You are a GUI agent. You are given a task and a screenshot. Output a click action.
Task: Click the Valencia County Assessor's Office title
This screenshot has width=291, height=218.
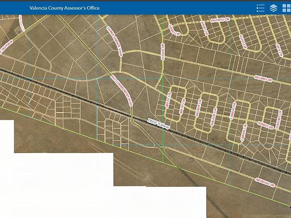tap(64, 8)
